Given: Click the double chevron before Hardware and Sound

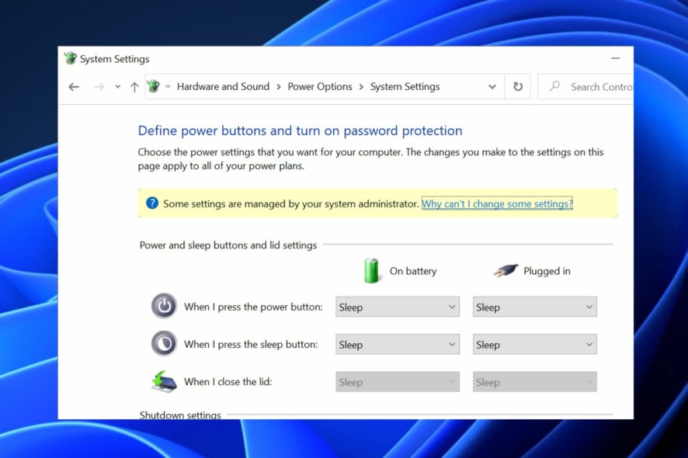Looking at the screenshot, I should pyautogui.click(x=168, y=87).
